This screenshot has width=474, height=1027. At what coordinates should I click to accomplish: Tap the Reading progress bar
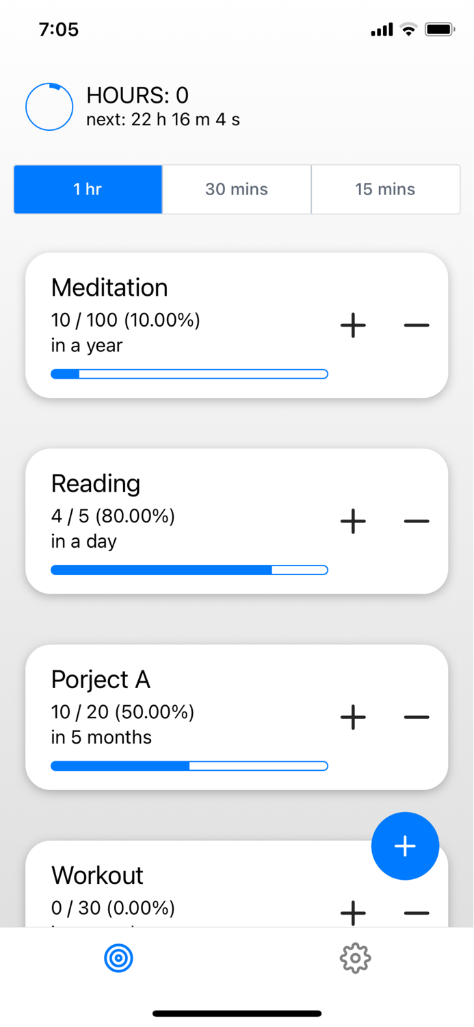[x=189, y=570]
